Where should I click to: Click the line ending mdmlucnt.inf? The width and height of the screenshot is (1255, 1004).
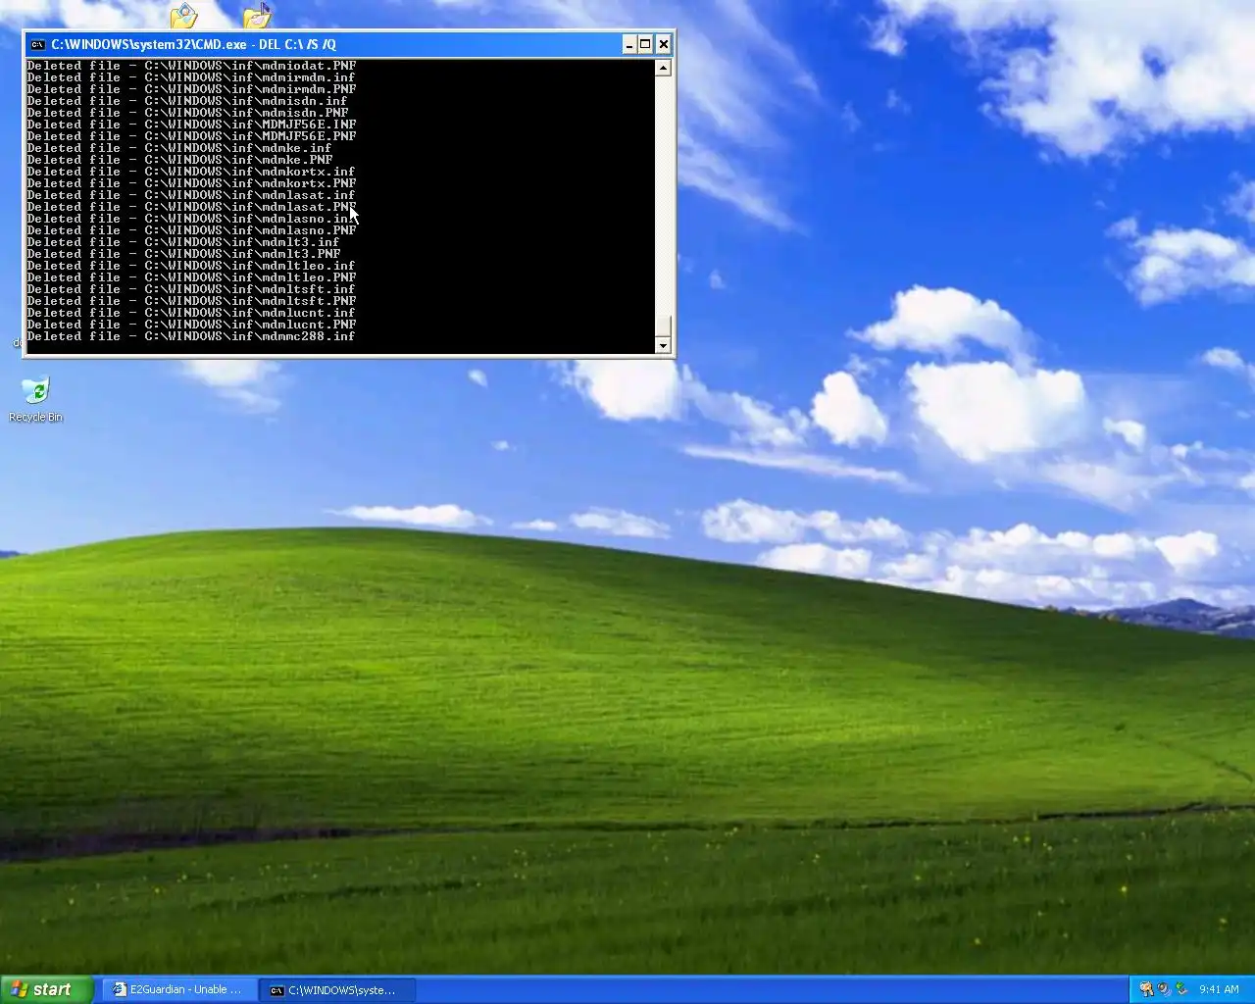point(191,313)
